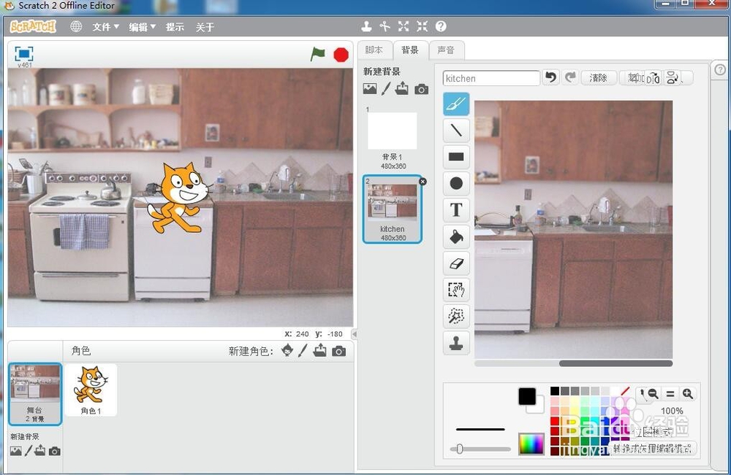731x475 pixels.
Task: Select the 舞台 stage thumbnail
Action: coord(35,394)
